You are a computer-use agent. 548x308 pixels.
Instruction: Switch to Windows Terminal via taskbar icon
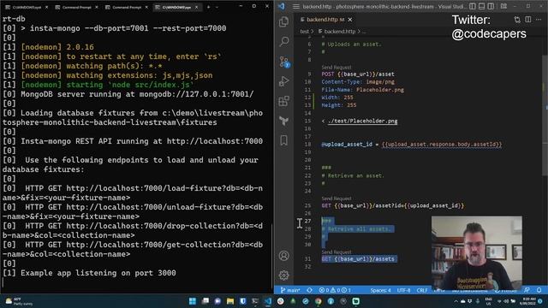tap(255, 301)
